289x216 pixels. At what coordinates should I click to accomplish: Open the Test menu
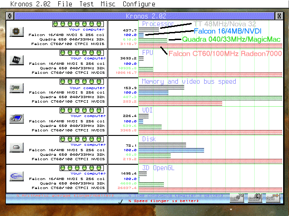[x=86, y=4]
